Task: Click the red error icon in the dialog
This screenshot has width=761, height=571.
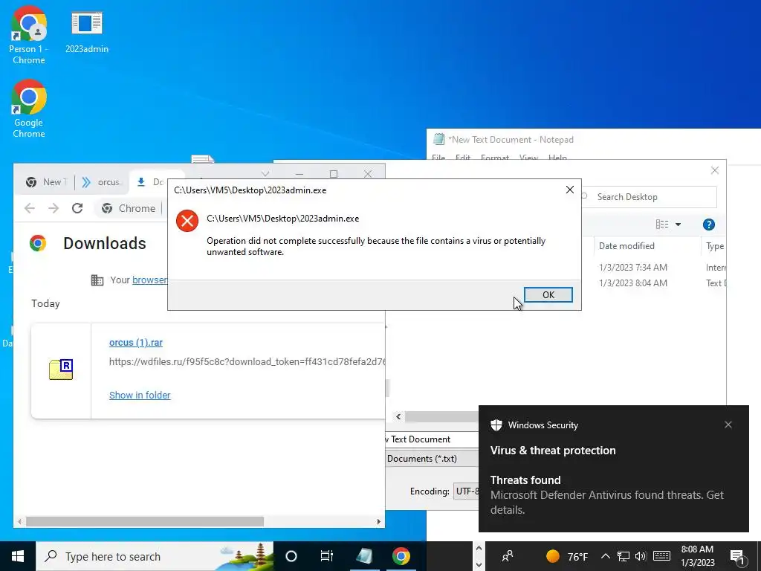Action: pyautogui.click(x=187, y=221)
